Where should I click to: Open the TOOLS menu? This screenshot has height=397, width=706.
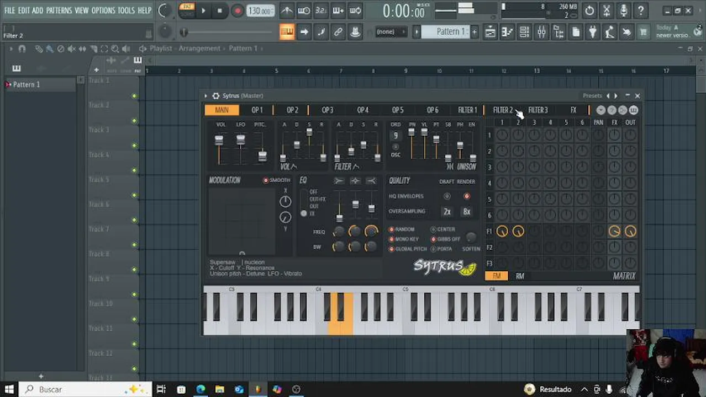pyautogui.click(x=126, y=10)
